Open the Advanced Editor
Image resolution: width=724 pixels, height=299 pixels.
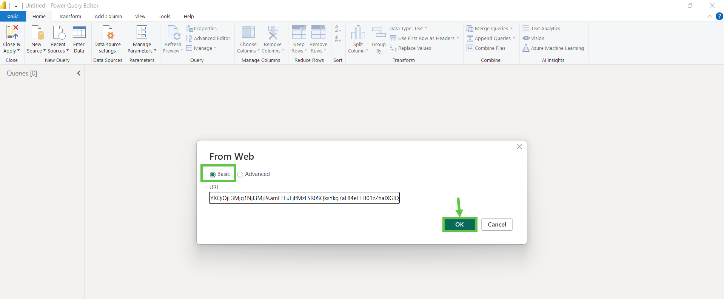208,39
